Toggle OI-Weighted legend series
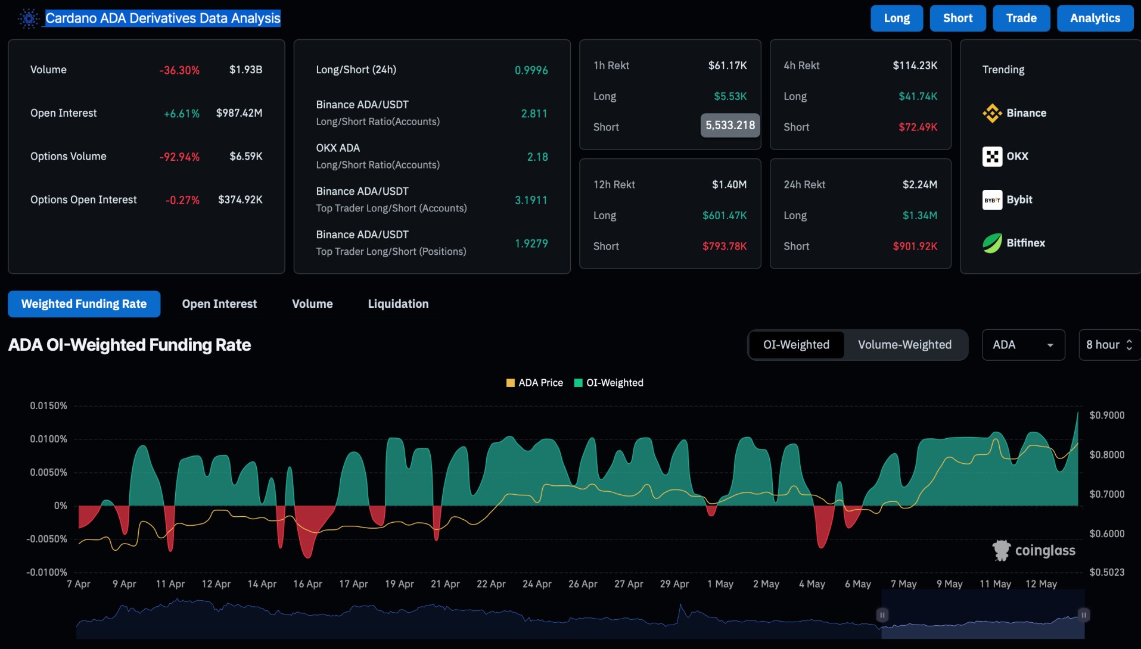1141x649 pixels. [608, 383]
